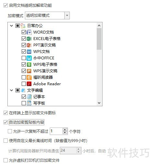151x164 pixels.
Task: Click the WORD文档 application icon
Action: click(x=29, y=32)
